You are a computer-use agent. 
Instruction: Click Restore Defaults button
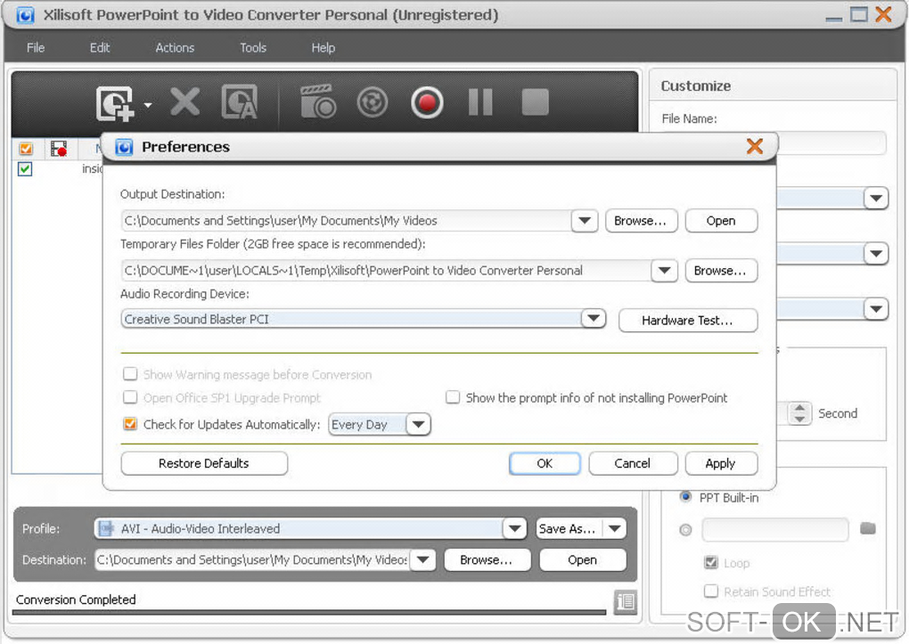click(x=204, y=463)
